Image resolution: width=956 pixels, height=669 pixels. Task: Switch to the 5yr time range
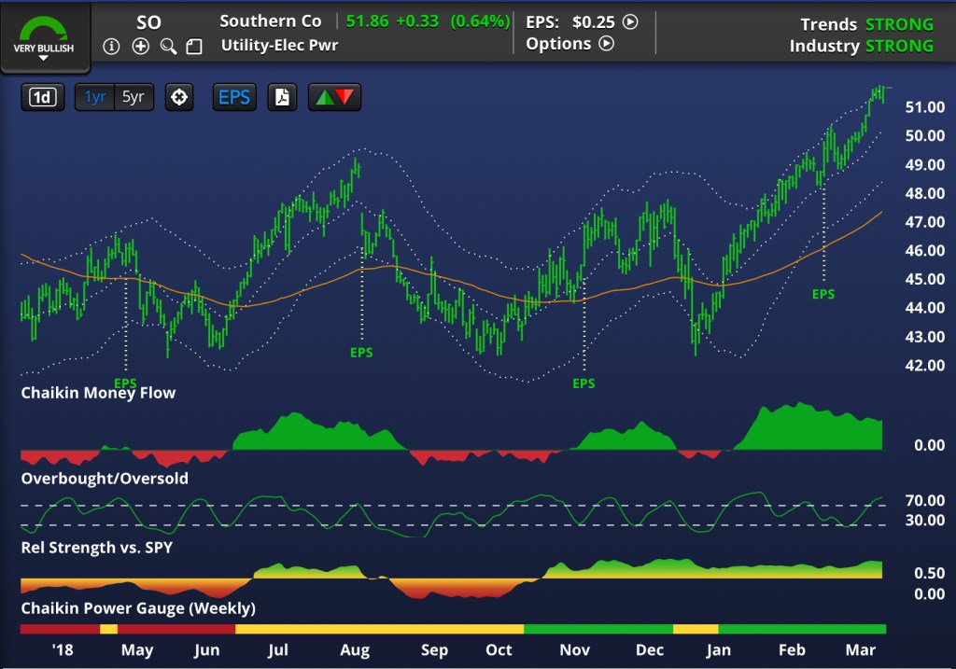134,97
